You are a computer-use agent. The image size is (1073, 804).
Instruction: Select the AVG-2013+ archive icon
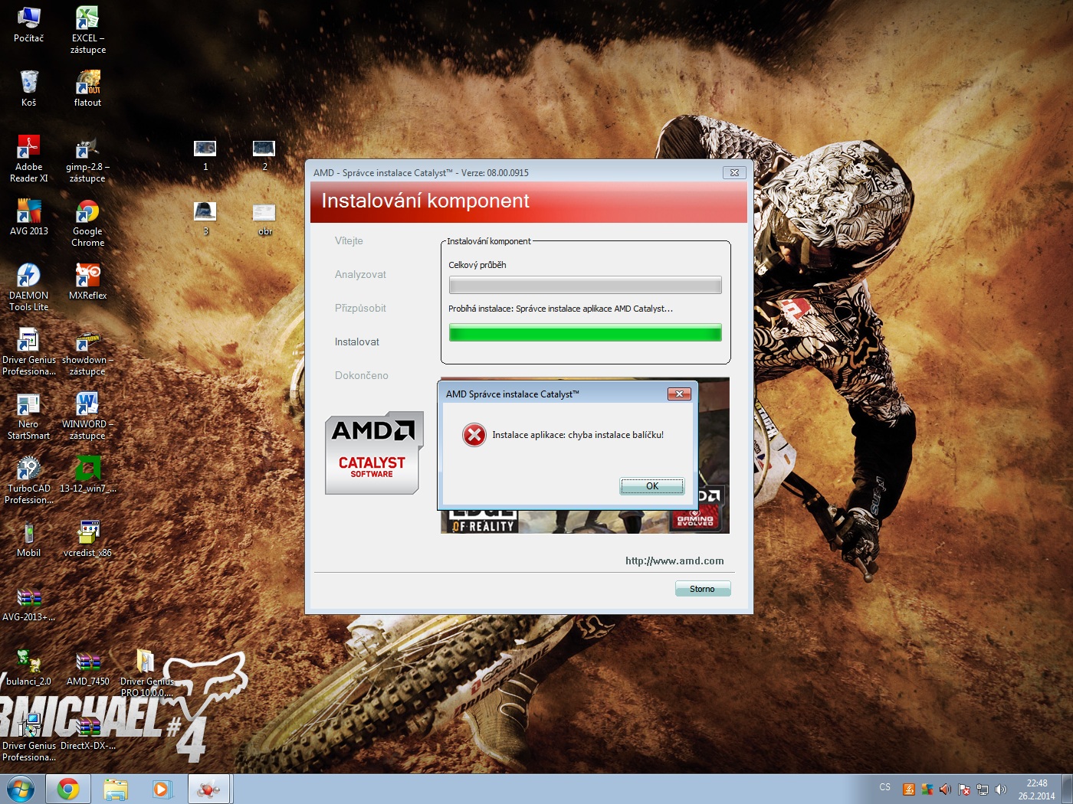(x=29, y=603)
